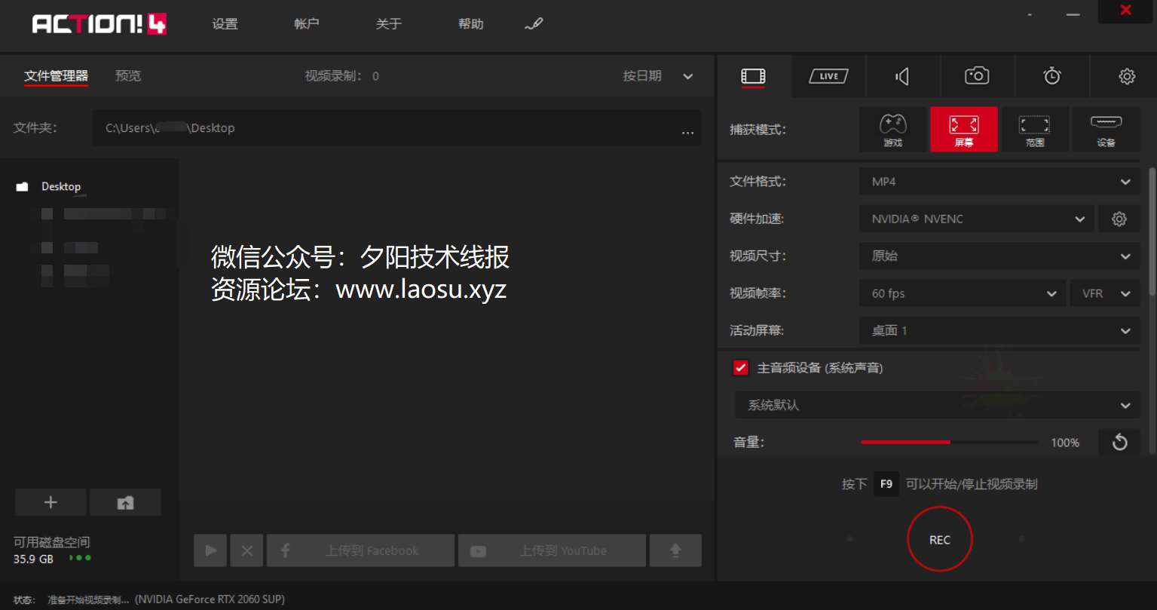Reset volume with the circular arrow

point(1119,442)
